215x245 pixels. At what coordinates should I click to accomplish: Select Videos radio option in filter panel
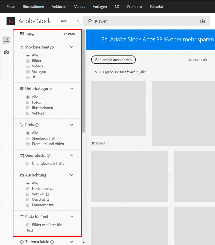pos(28,66)
